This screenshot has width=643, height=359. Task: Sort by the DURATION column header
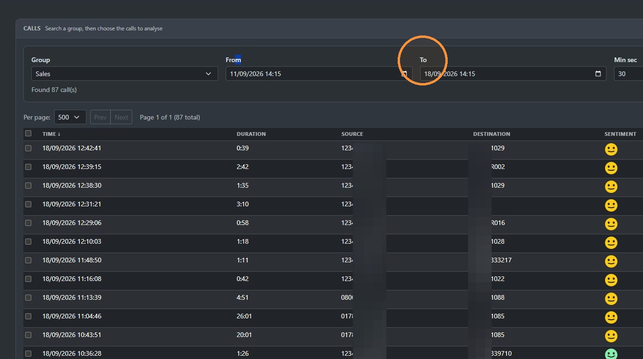pyautogui.click(x=251, y=134)
